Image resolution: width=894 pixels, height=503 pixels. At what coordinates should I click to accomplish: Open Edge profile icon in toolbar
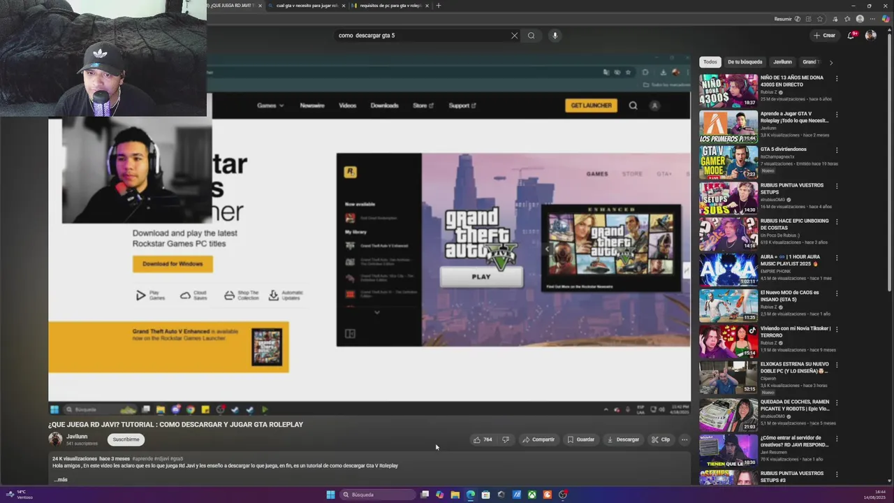tap(860, 19)
